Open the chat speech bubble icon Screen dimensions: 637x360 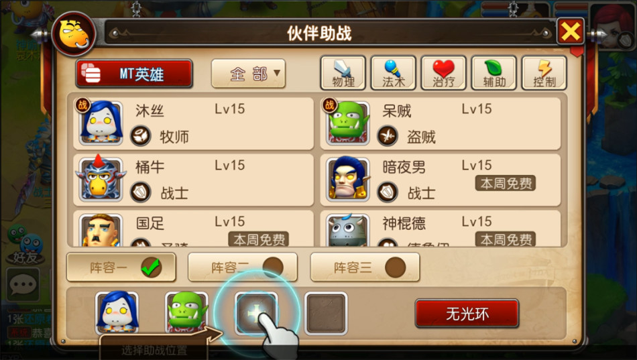click(x=23, y=284)
